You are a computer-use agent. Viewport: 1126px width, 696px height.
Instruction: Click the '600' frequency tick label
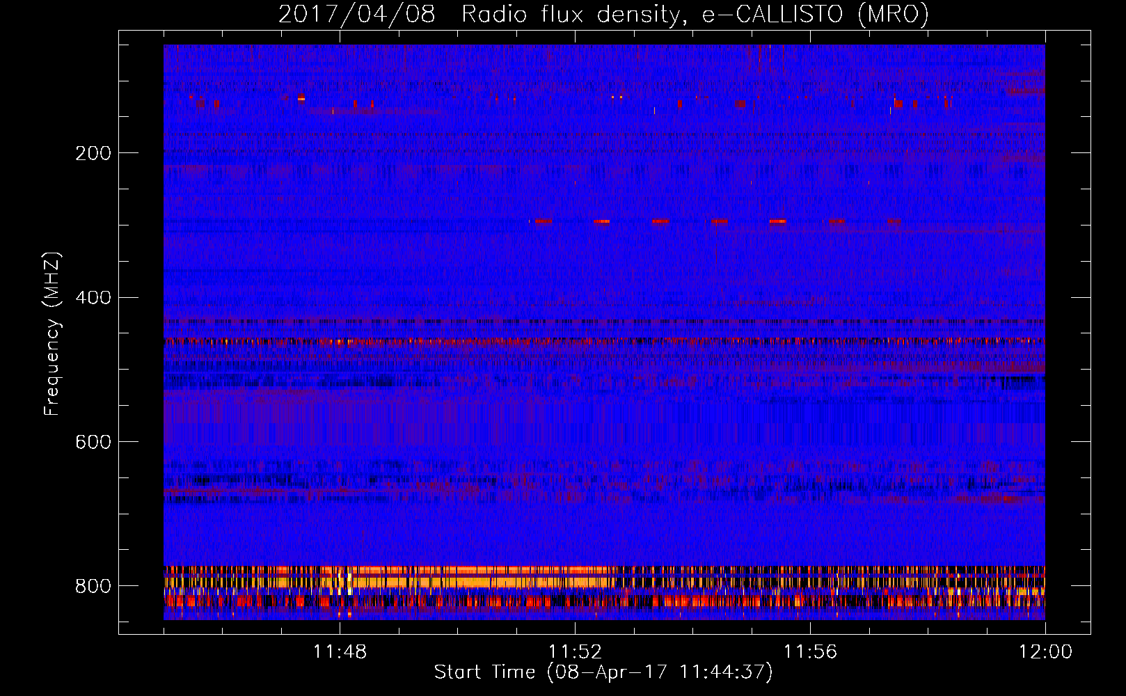(x=93, y=442)
